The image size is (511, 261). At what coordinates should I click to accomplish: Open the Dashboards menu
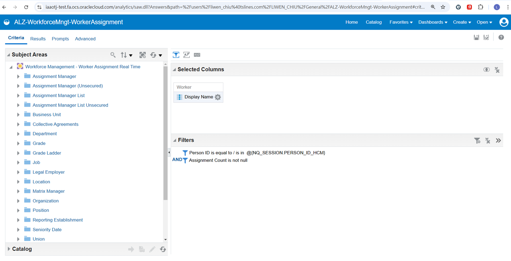coord(433,22)
